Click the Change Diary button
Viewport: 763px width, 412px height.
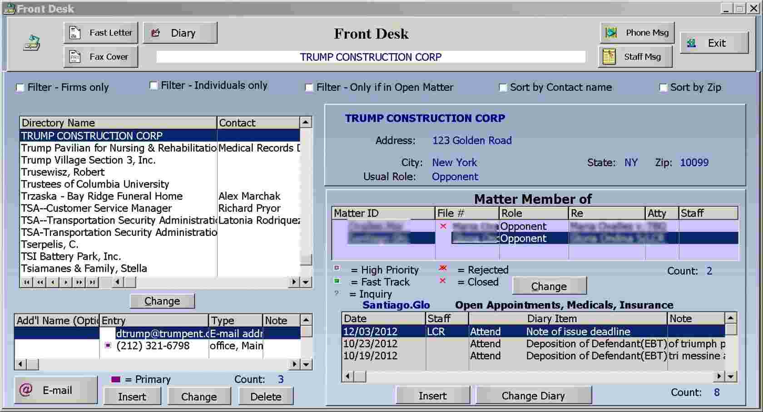pyautogui.click(x=533, y=396)
